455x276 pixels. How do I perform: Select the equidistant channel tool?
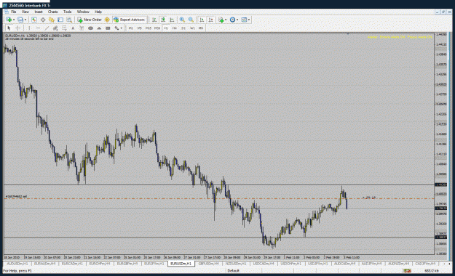pyautogui.click(x=55, y=28)
